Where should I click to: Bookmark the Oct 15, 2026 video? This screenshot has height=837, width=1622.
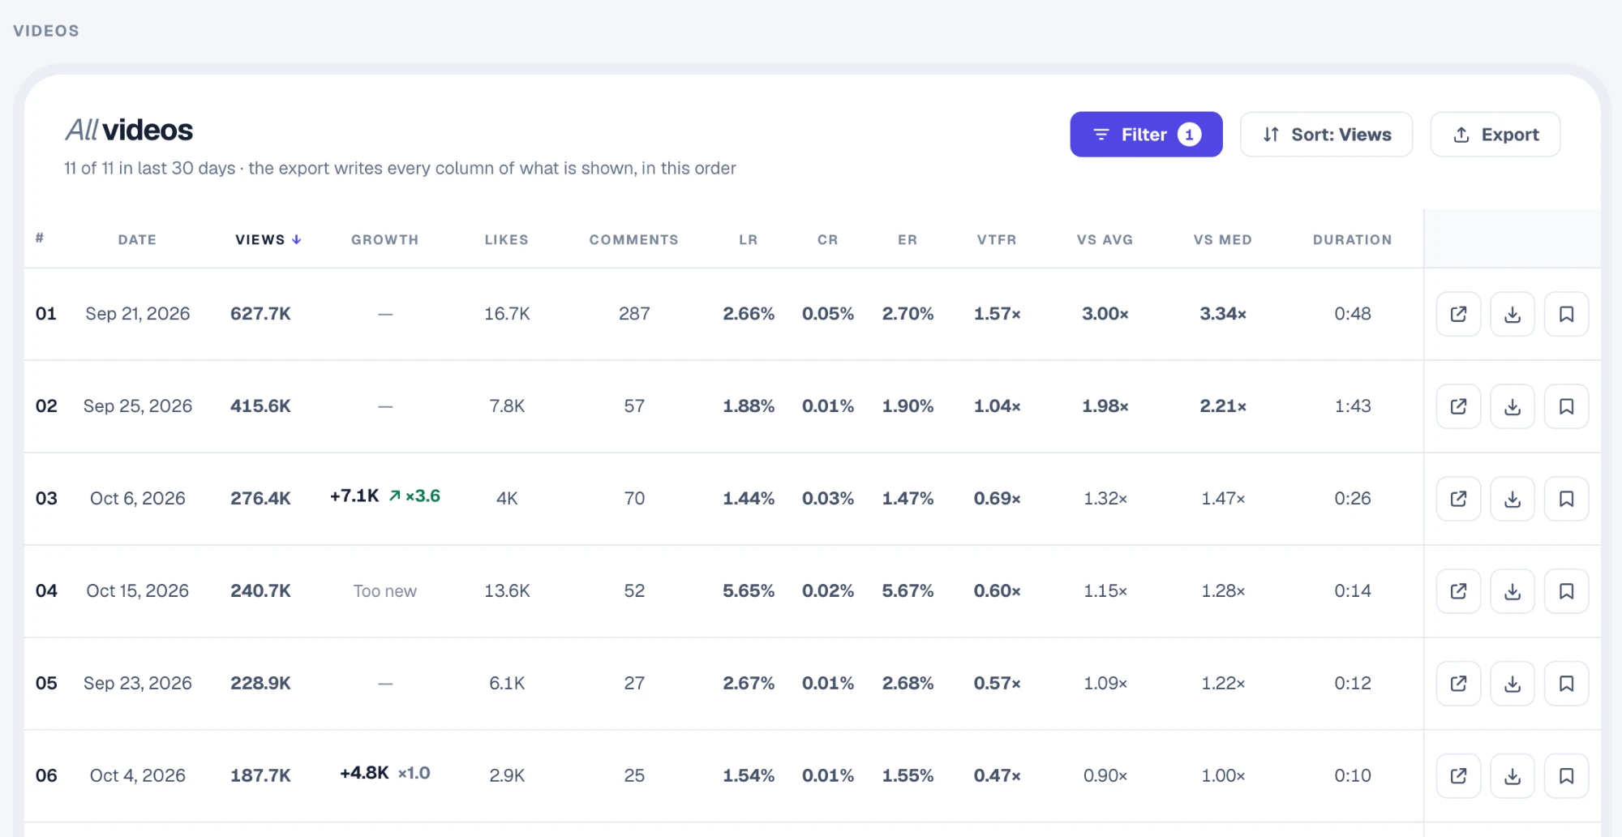coord(1566,591)
